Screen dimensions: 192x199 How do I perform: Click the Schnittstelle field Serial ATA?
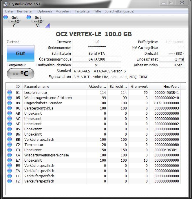(x=97, y=53)
